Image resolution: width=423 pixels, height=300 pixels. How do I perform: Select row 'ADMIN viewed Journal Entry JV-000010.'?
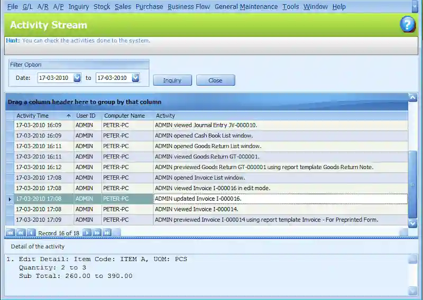click(x=207, y=125)
